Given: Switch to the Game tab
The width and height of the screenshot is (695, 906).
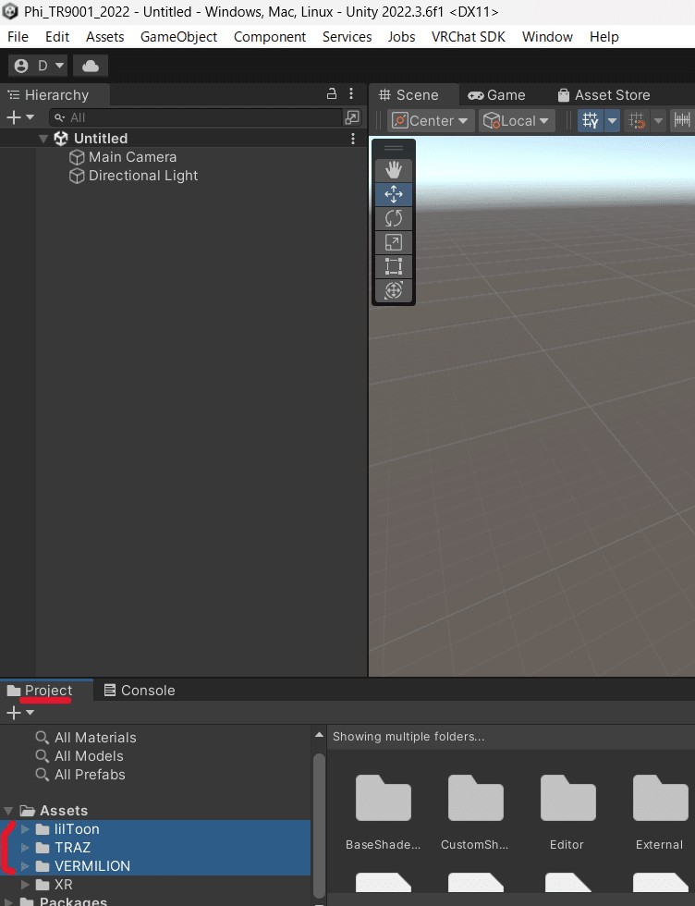Looking at the screenshot, I should pos(496,94).
